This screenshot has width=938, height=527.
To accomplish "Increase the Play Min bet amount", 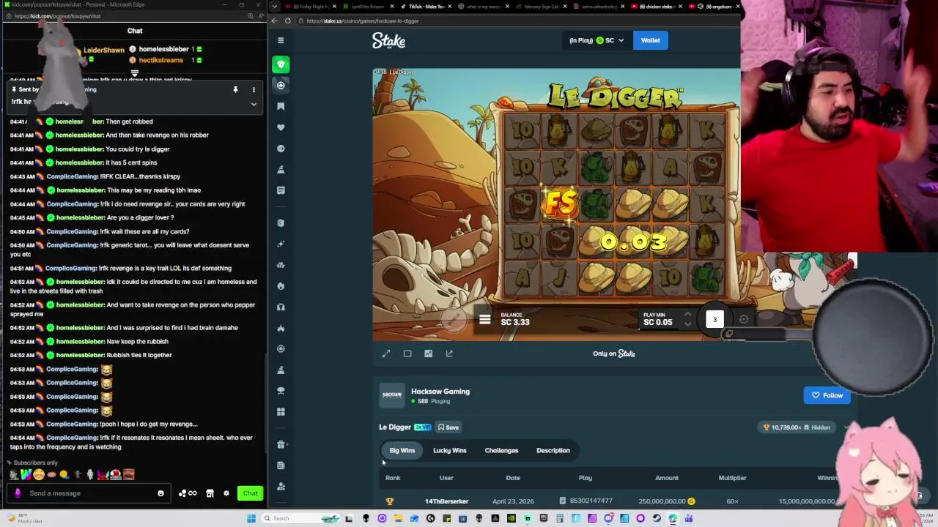I will pyautogui.click(x=687, y=315).
